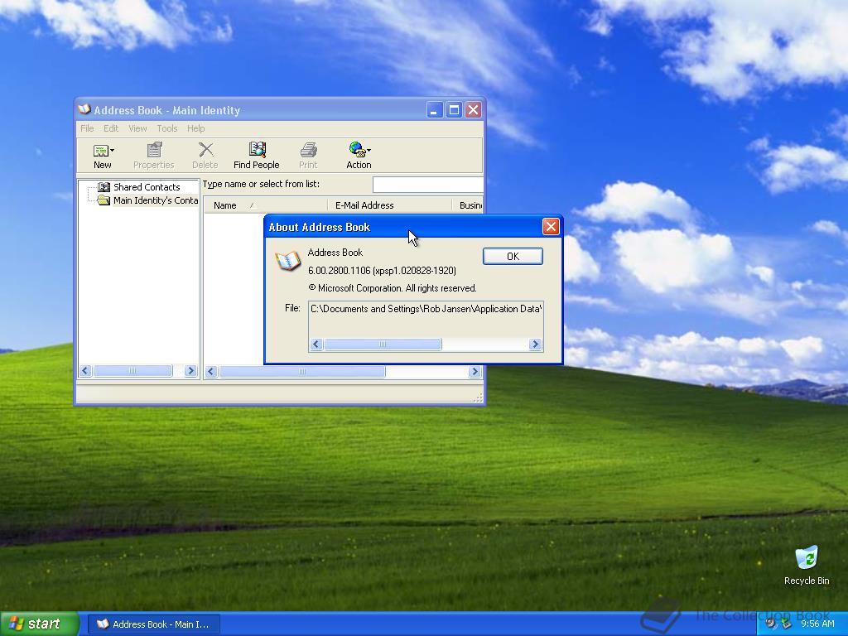Screen dimensions: 848x636
Task: Open the View menu
Action: click(x=137, y=128)
